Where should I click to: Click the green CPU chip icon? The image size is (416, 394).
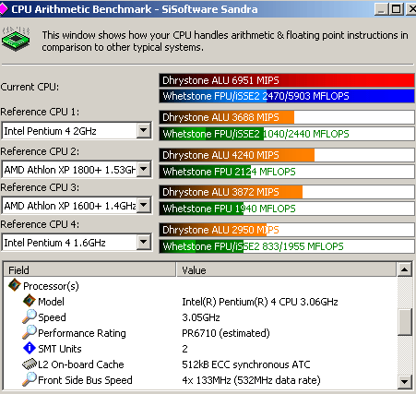pyautogui.click(x=16, y=40)
